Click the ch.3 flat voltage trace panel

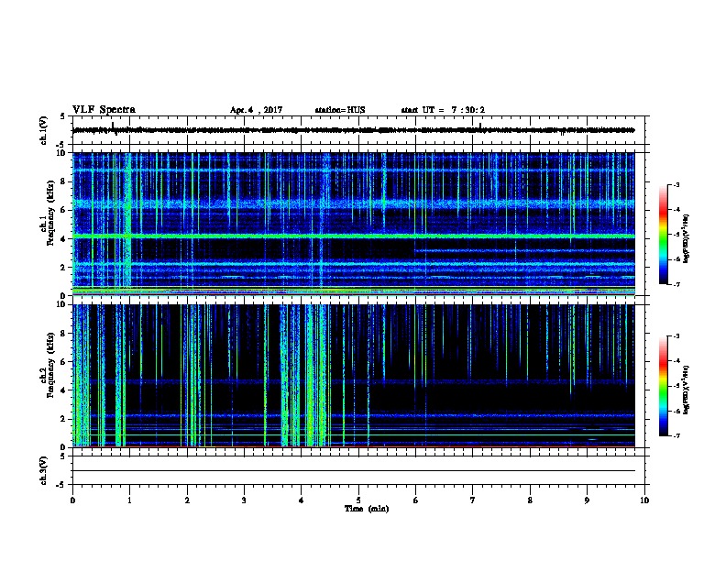click(358, 470)
